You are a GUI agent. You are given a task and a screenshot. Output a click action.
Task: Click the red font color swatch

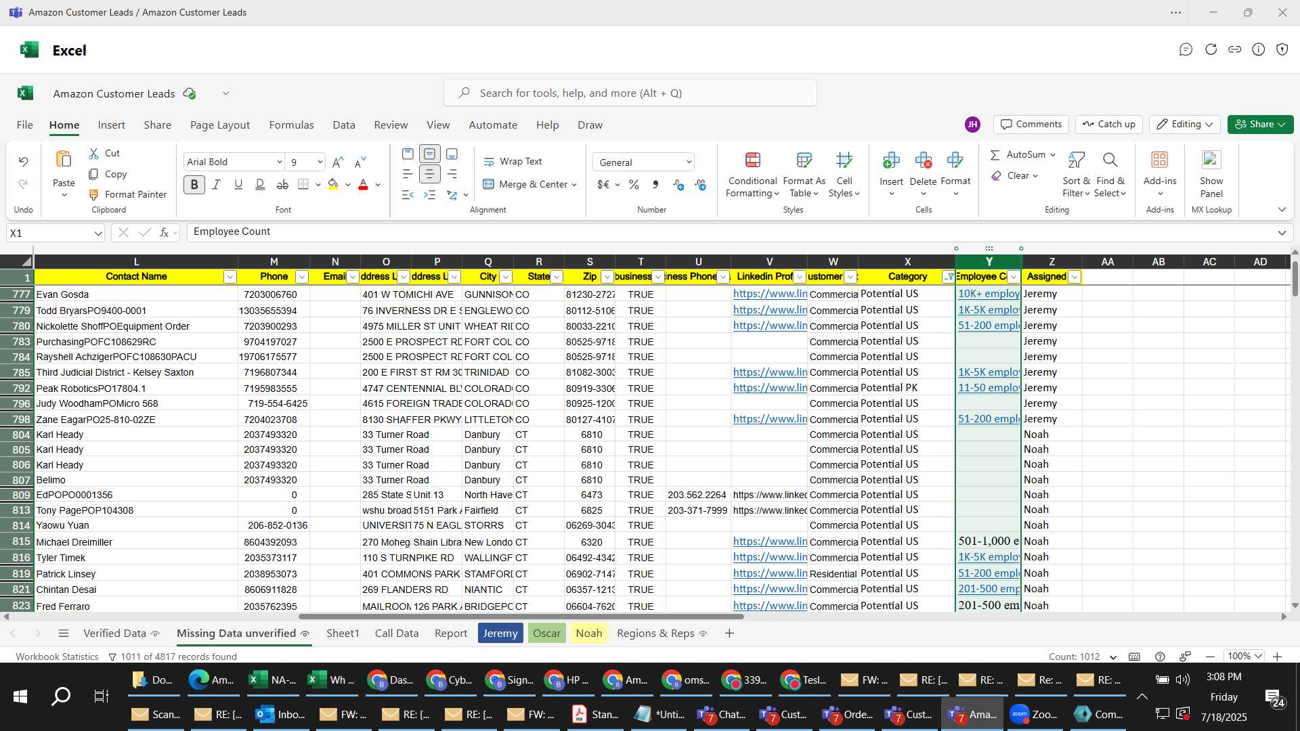363,184
